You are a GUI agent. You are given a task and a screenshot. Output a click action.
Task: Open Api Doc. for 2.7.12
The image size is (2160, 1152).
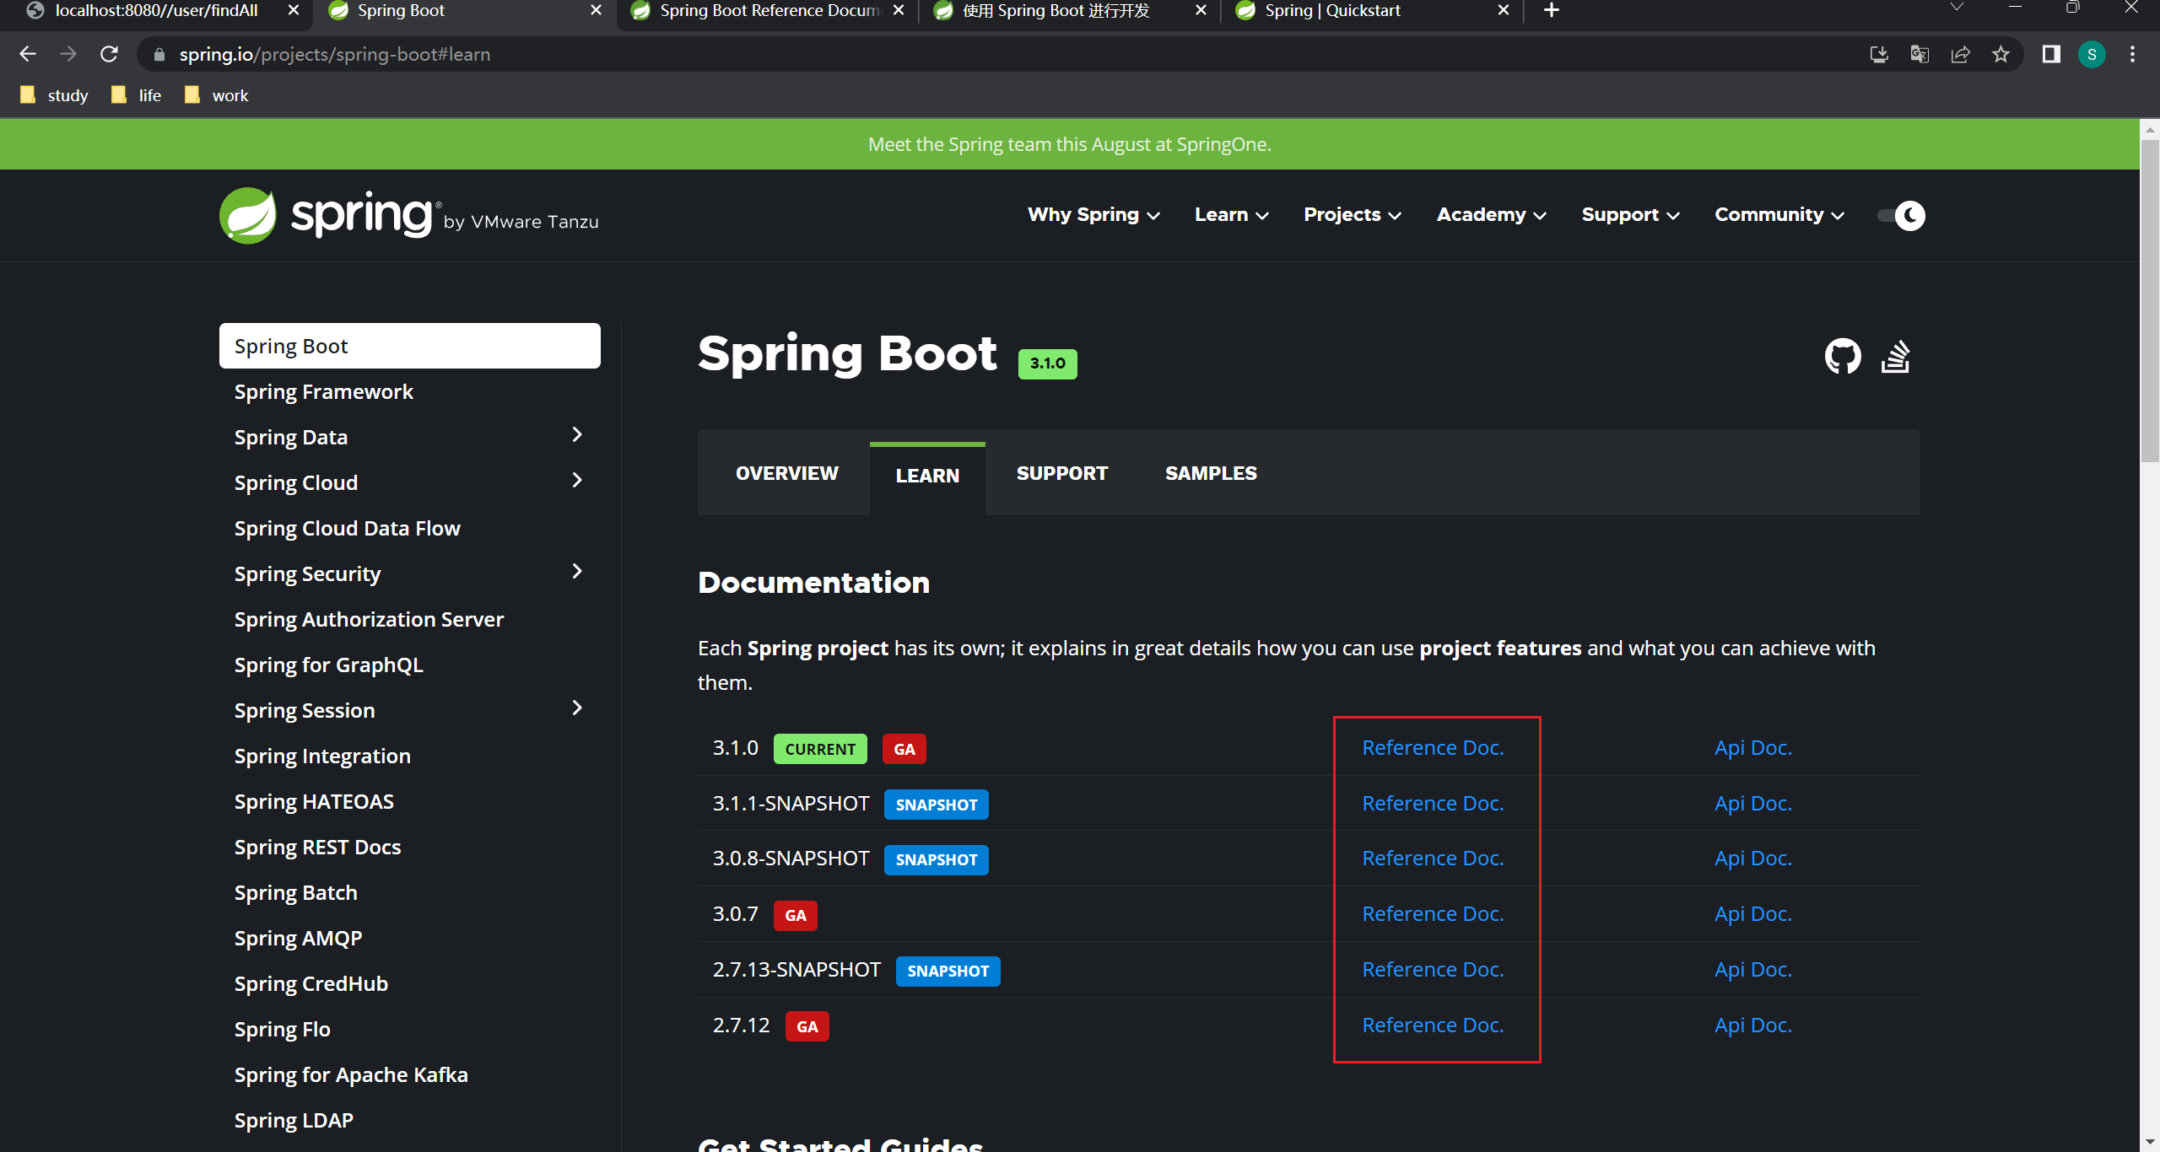click(1753, 1025)
